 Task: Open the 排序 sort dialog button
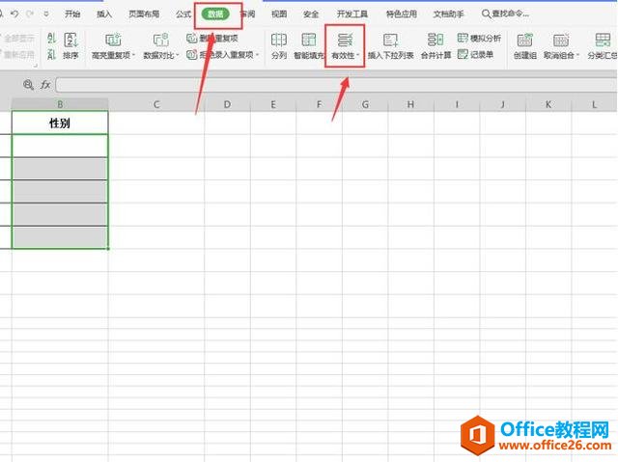[x=70, y=45]
